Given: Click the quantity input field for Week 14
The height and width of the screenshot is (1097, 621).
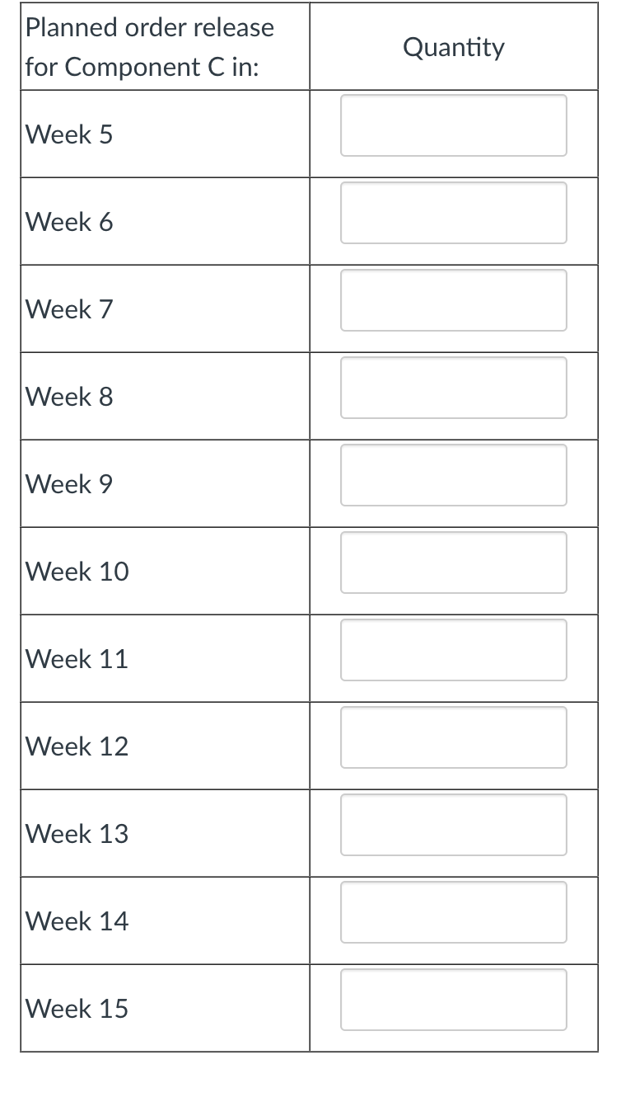Looking at the screenshot, I should pos(453,912).
